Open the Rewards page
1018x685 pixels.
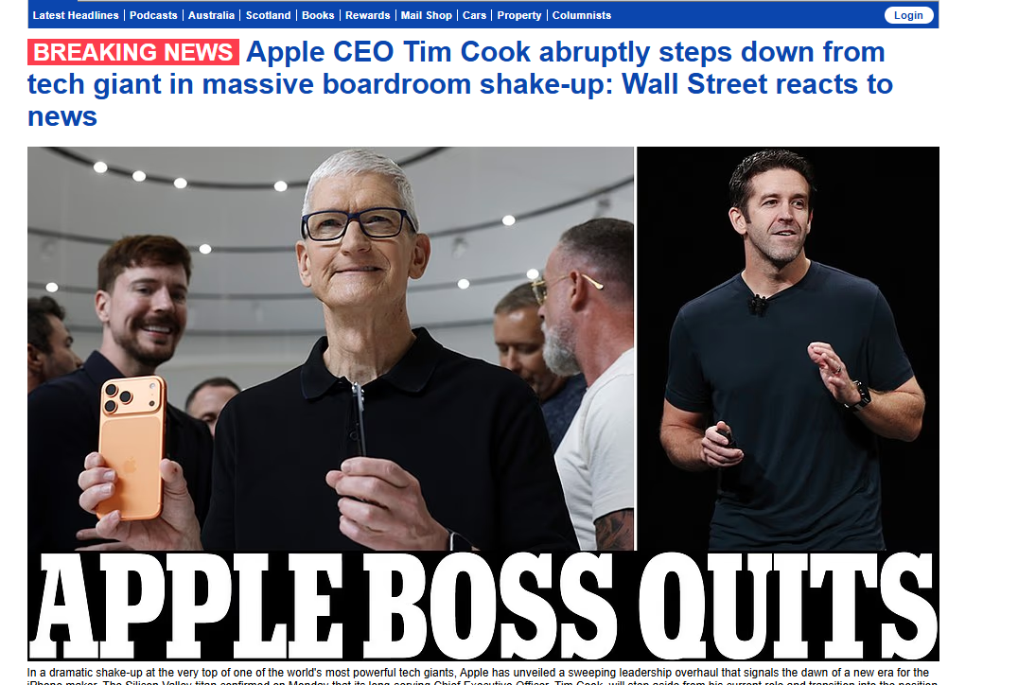tap(367, 15)
